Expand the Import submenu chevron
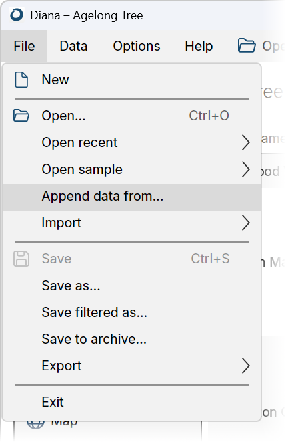 246,223
